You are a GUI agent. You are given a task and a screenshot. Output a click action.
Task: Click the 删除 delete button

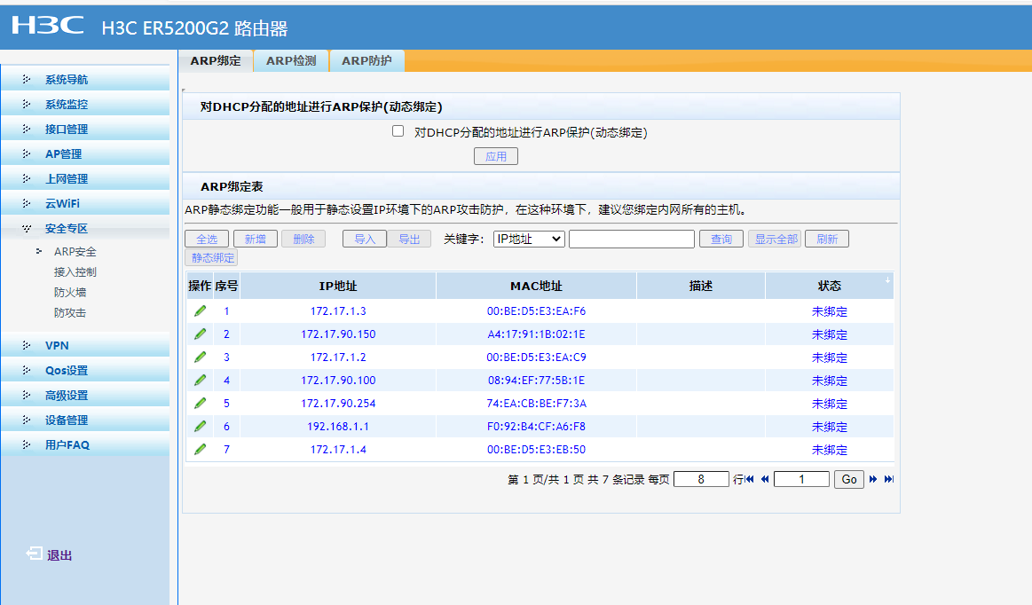[x=303, y=239]
